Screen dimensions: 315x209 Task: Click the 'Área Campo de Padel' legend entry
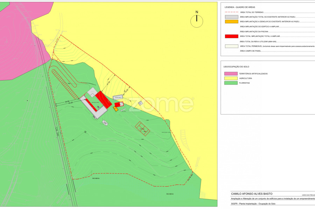(251, 51)
